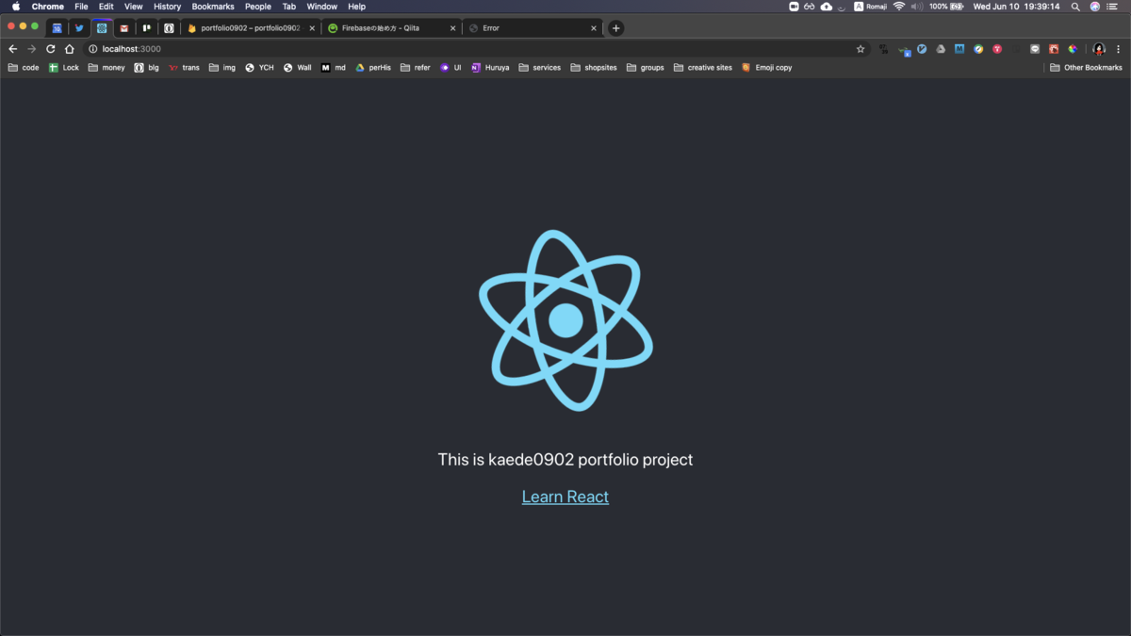
Task: Bookmark this page with the star icon
Action: click(x=861, y=49)
